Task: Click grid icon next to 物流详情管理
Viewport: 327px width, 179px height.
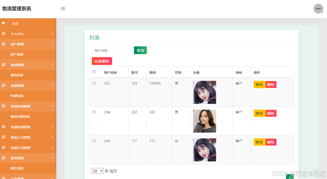Action: pyautogui.click(x=3, y=106)
